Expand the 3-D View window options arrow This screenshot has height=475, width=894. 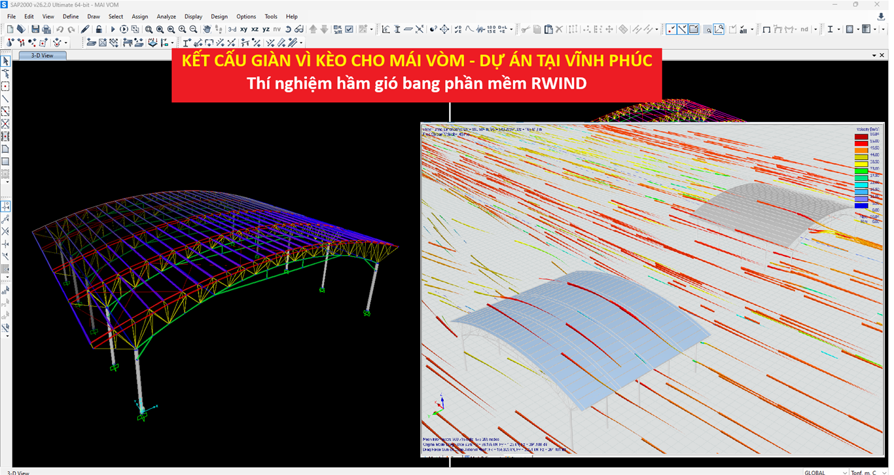(x=873, y=56)
